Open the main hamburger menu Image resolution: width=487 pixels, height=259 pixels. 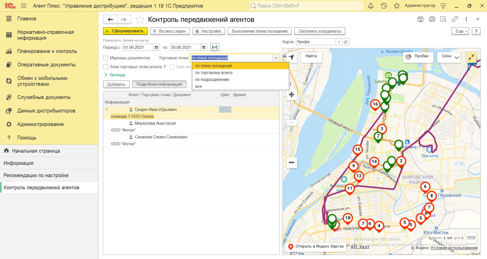pos(24,6)
